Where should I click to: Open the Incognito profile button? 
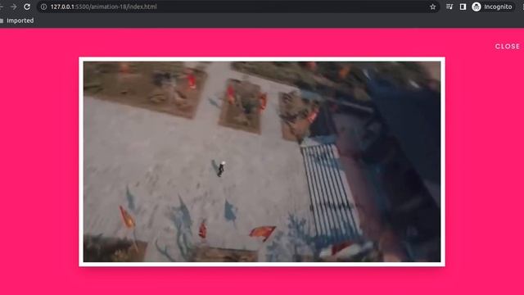coord(492,7)
